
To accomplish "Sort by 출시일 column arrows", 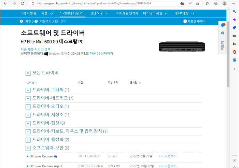I will coord(140,83).
